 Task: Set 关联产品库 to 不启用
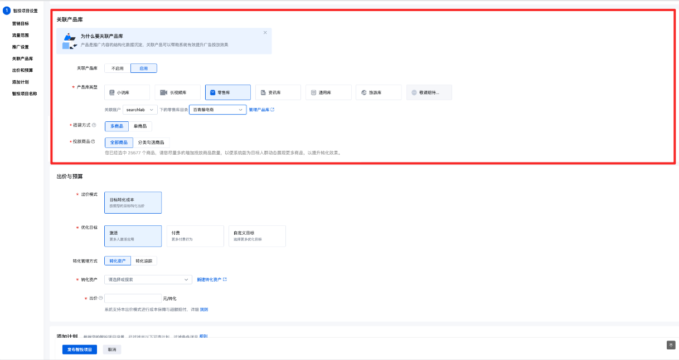pyautogui.click(x=117, y=68)
